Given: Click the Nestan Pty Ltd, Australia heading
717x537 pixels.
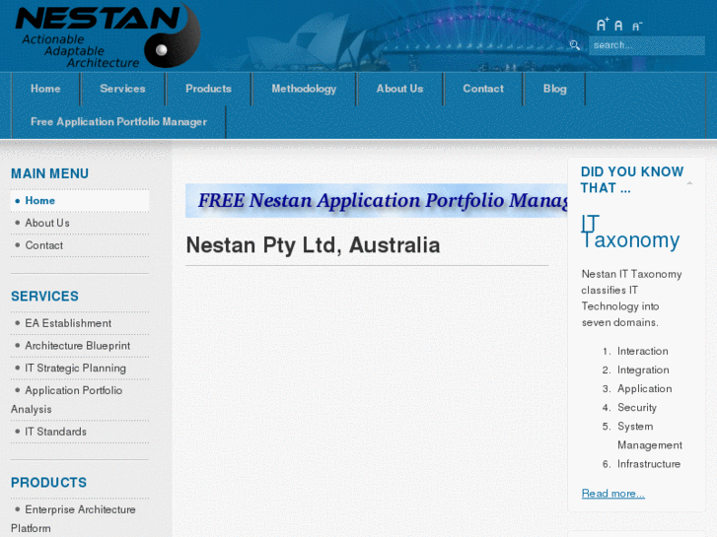Looking at the screenshot, I should click(x=314, y=245).
